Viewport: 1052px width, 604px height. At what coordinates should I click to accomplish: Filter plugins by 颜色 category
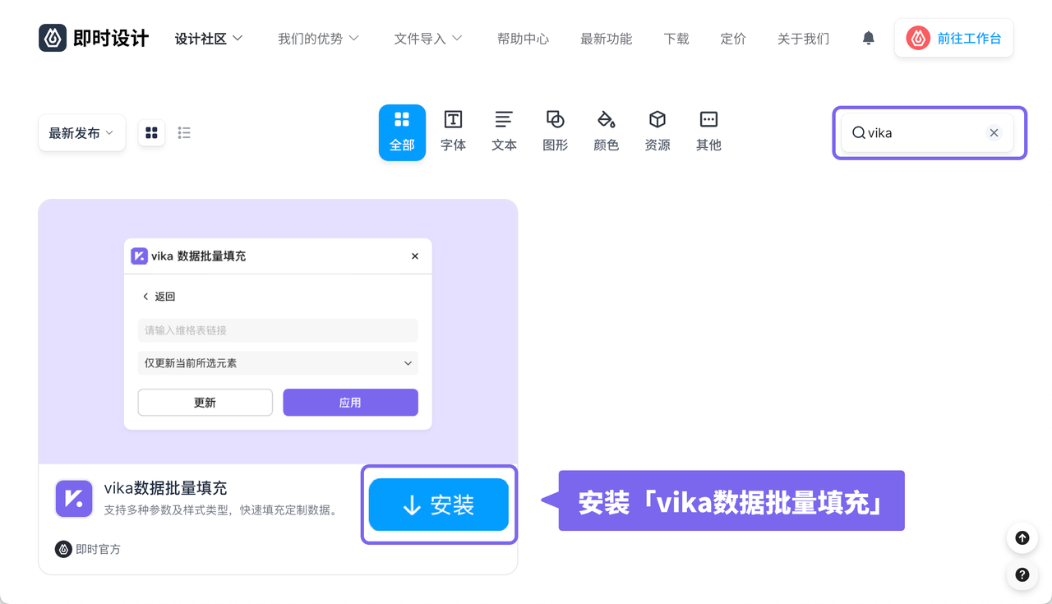(x=606, y=131)
